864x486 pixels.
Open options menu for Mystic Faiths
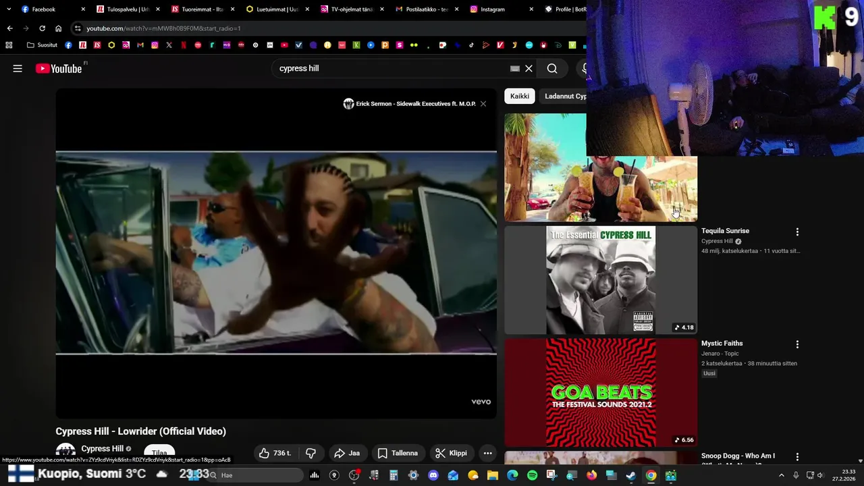click(x=797, y=344)
